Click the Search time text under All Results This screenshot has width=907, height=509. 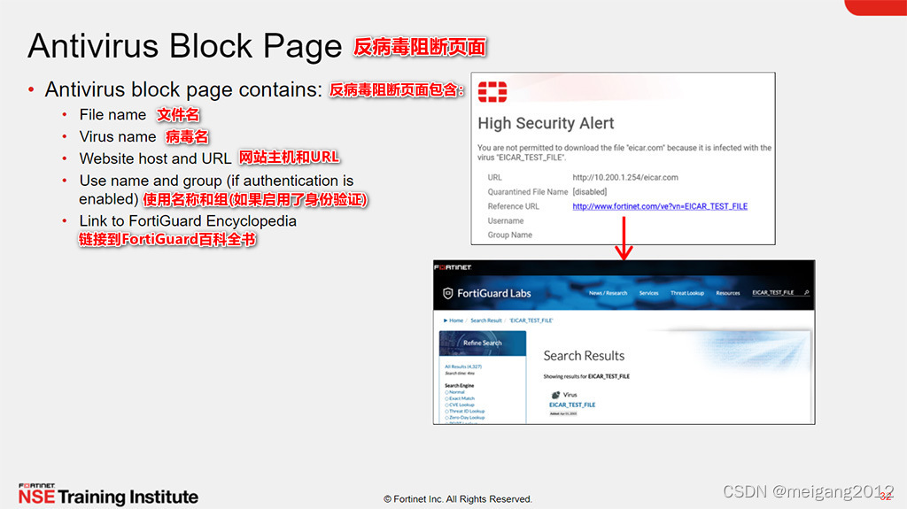(460, 373)
